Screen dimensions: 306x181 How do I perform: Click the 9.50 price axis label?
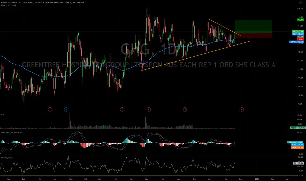click(x=300, y=104)
